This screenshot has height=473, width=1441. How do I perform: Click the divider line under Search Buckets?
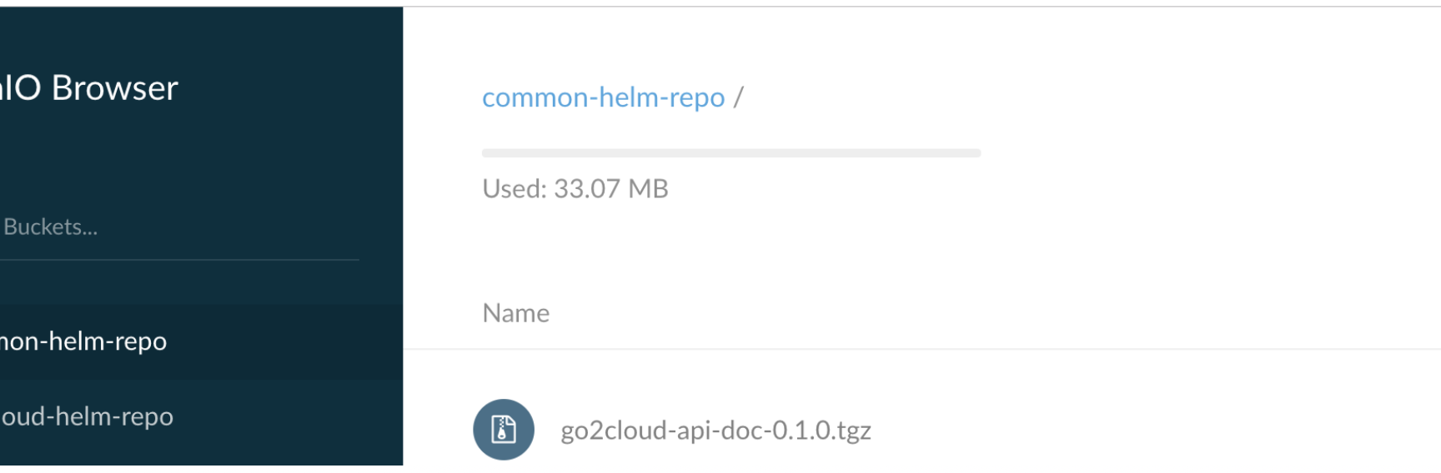(179, 260)
